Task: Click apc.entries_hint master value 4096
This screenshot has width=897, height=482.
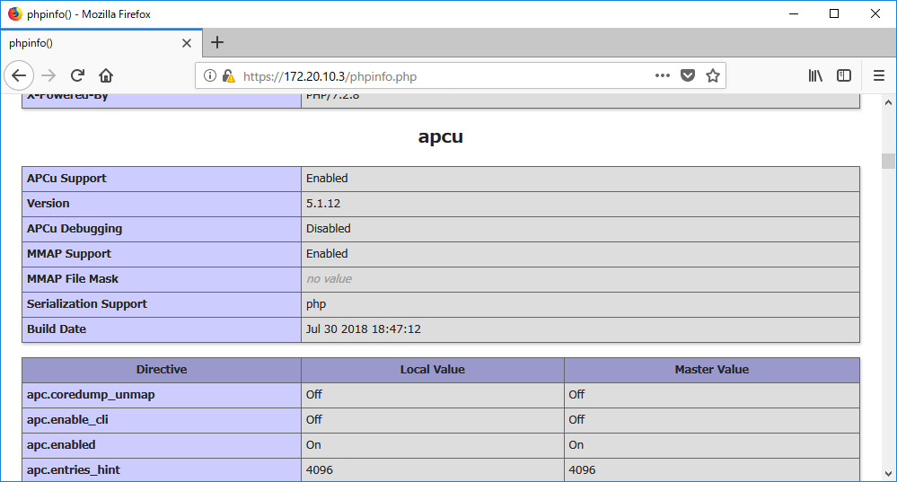Action: coord(582,470)
